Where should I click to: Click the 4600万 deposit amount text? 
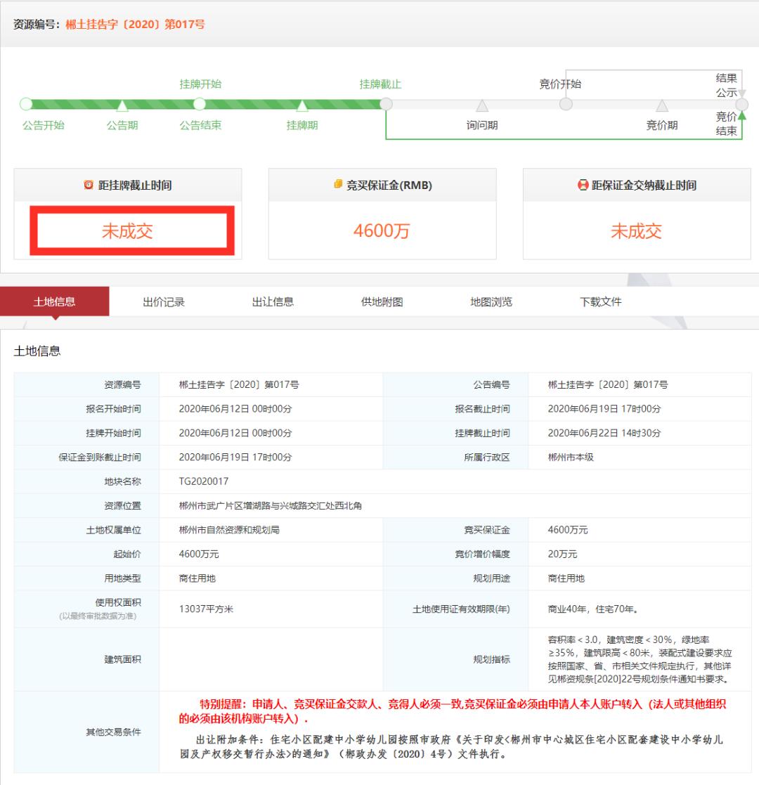click(x=380, y=232)
